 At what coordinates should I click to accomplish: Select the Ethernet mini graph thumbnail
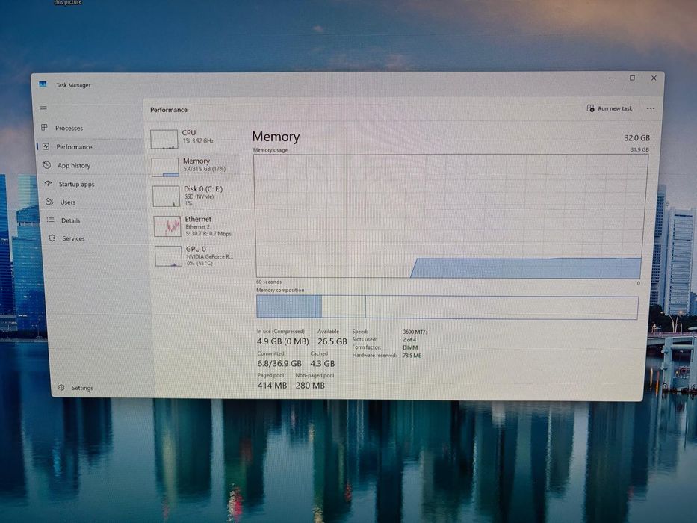pyautogui.click(x=167, y=226)
